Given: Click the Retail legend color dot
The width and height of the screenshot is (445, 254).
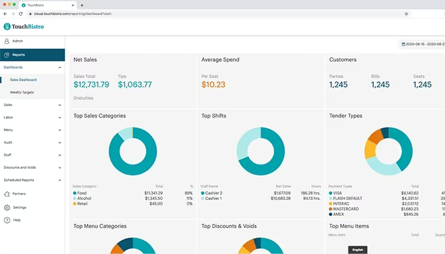Looking at the screenshot, I should coord(74,204).
